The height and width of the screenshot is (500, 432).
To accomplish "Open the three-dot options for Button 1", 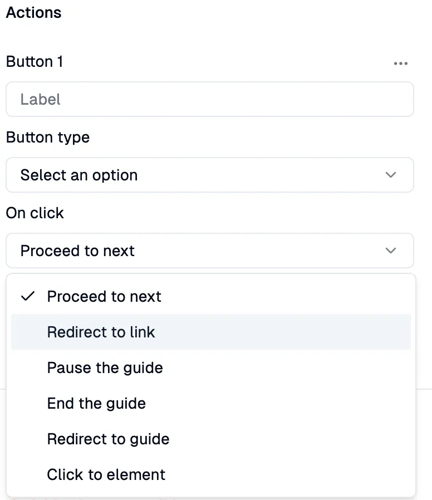I will click(x=401, y=63).
